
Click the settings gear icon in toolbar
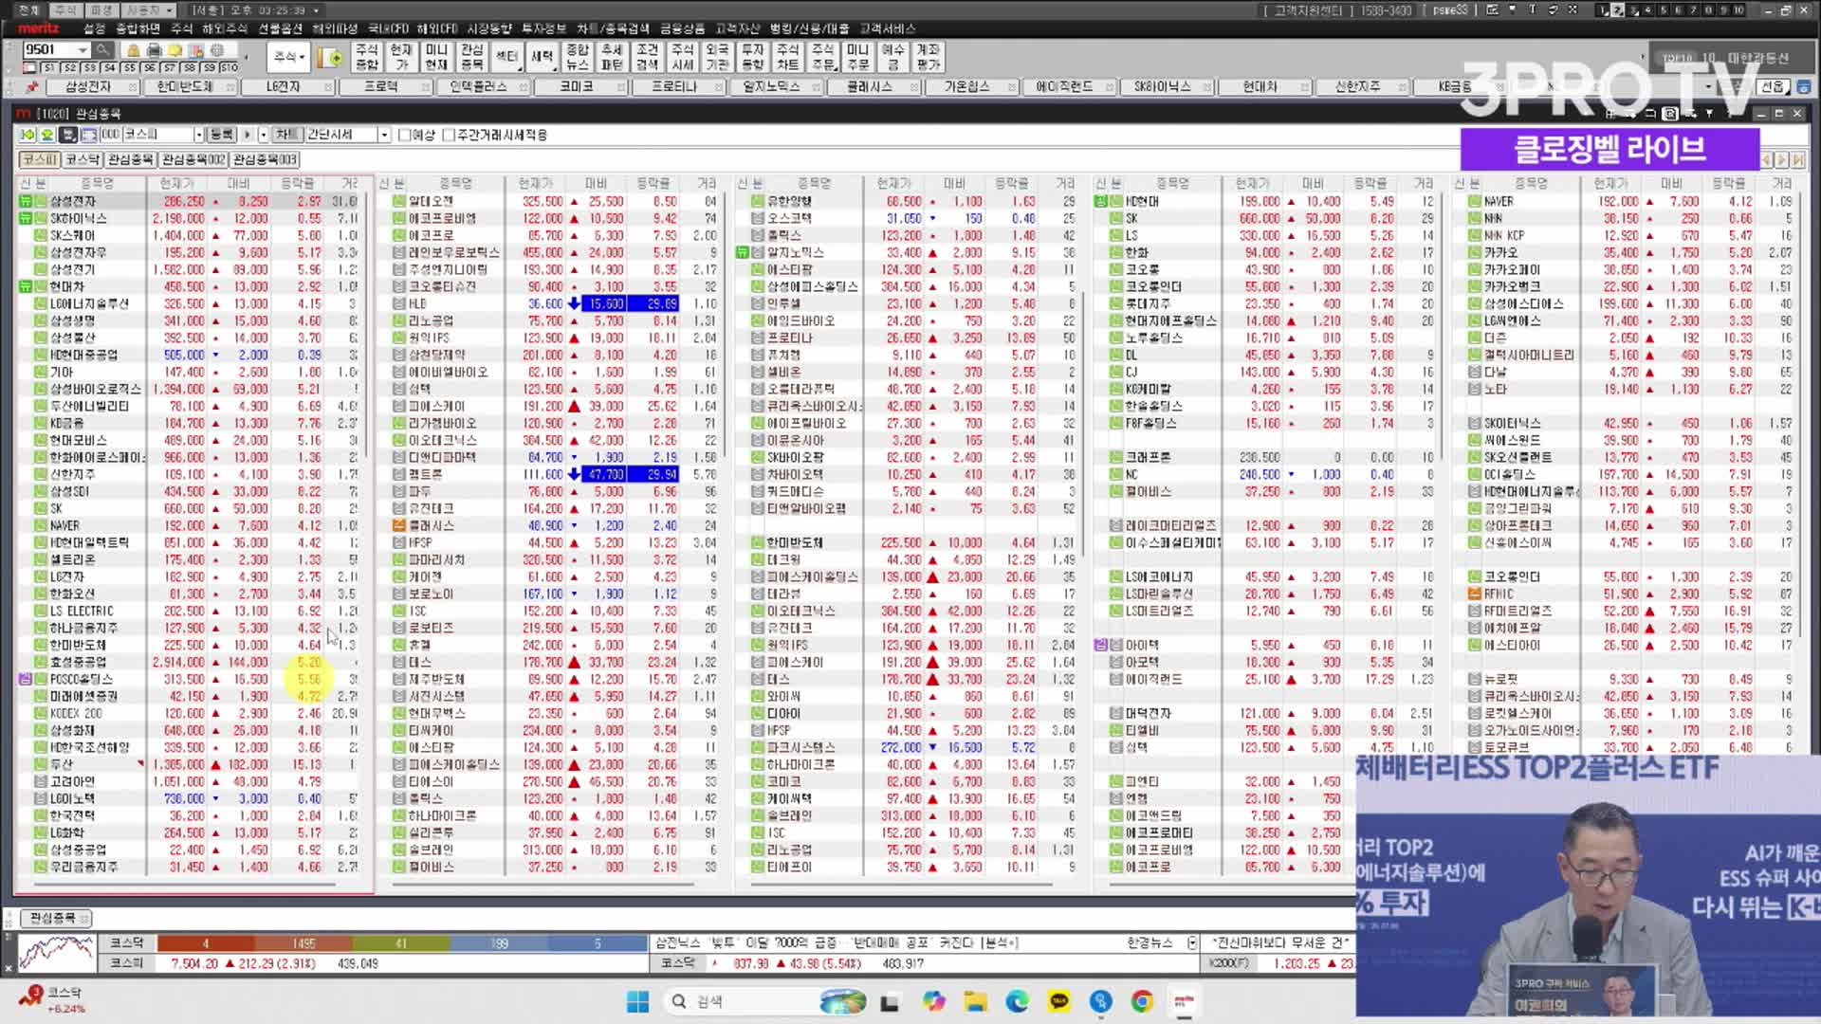(x=217, y=49)
